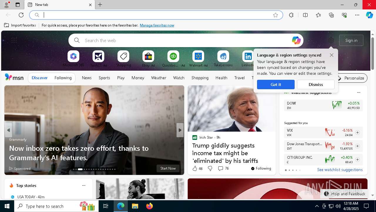376x212 pixels.
Task: Click Copilot icon in web search box
Action: [296, 40]
